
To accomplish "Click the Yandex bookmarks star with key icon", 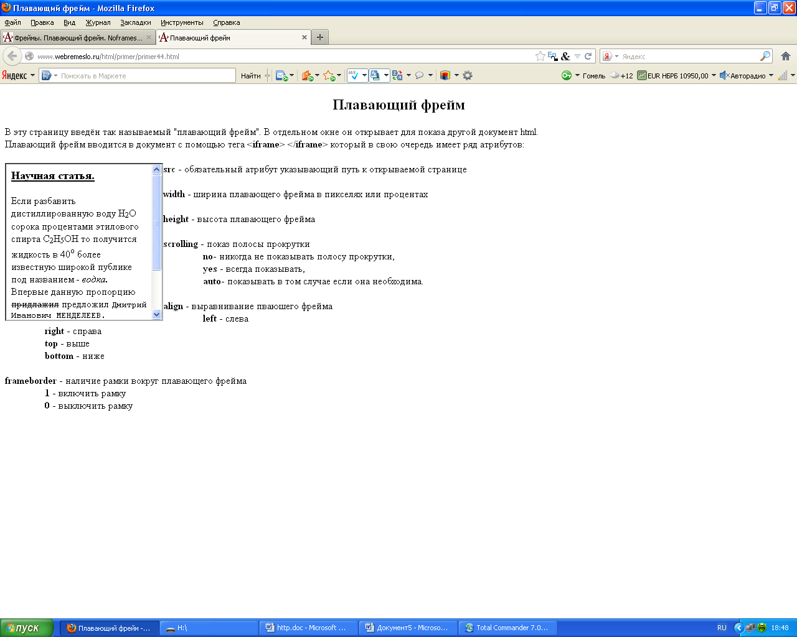I will (x=329, y=75).
